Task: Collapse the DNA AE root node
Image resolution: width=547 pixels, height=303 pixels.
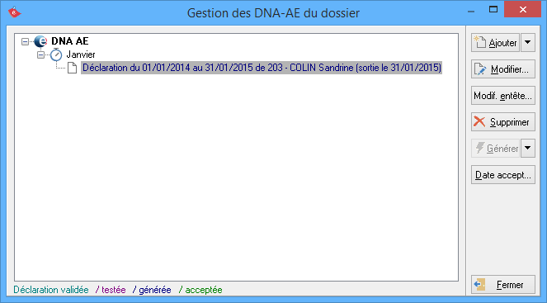Action: tap(25, 41)
